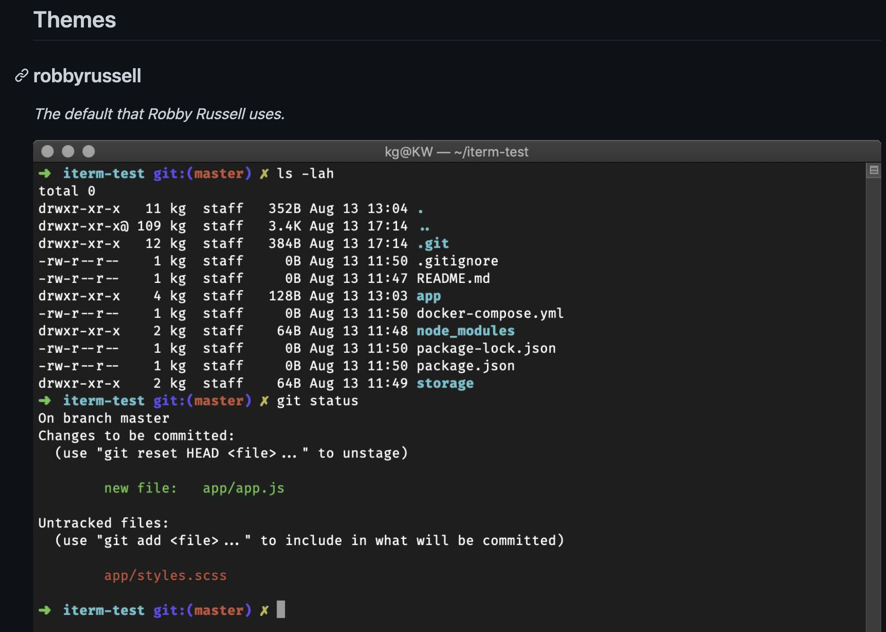Click the terminal screenshot's second gray window dot
This screenshot has width=886, height=632.
click(68, 151)
